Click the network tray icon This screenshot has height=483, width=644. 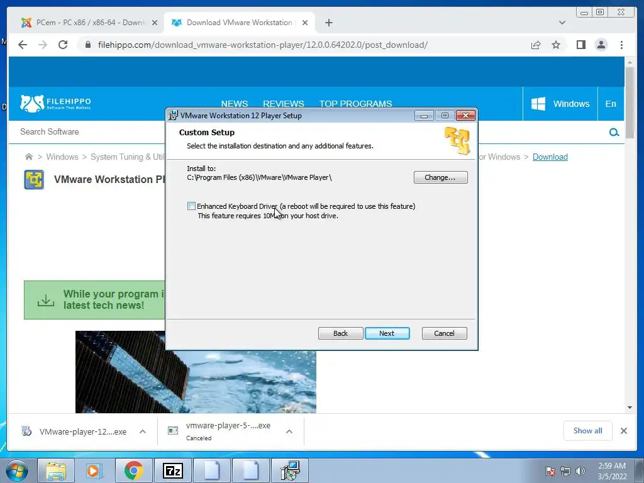pyautogui.click(x=565, y=471)
